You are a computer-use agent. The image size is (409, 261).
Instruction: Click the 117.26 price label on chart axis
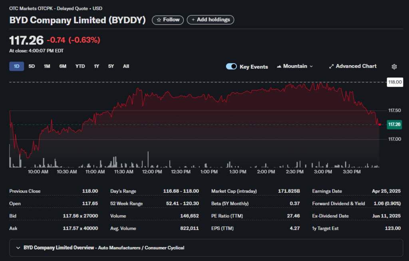click(x=394, y=125)
